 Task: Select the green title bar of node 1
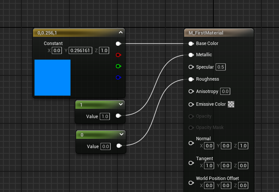tap(100, 105)
